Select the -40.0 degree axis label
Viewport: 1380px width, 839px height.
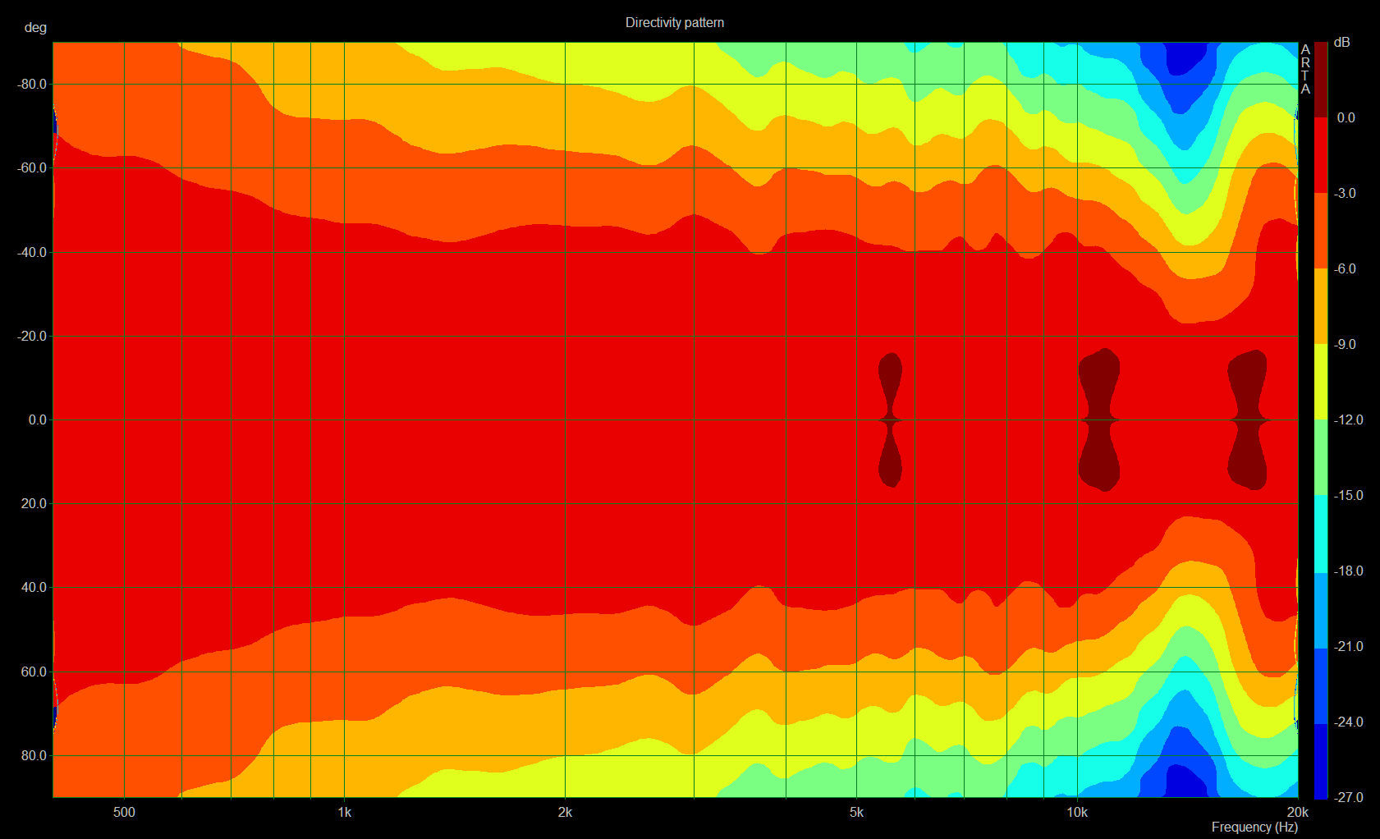tap(31, 252)
